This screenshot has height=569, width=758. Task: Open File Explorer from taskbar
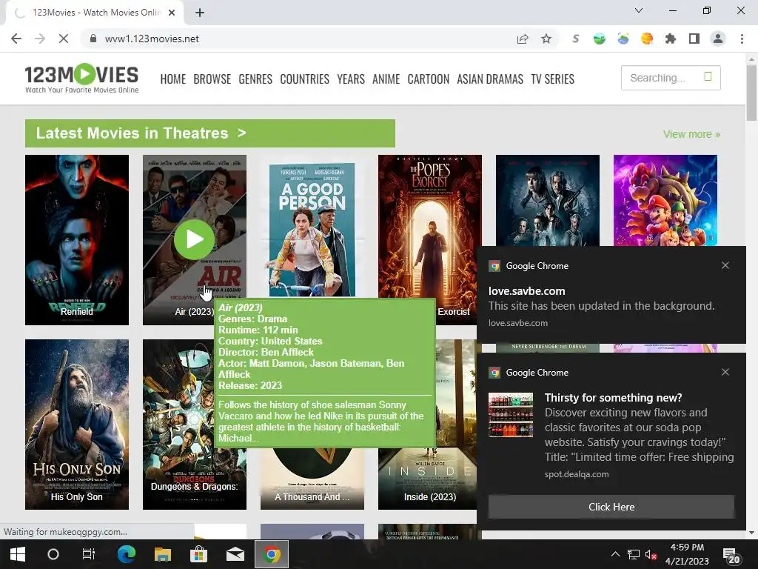coord(162,554)
